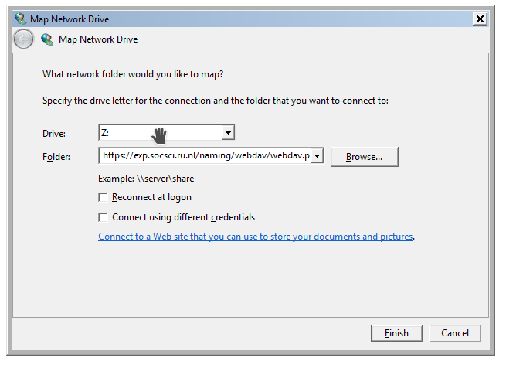Click the Cancel button
Screen dimensions: 506x368
454,333
